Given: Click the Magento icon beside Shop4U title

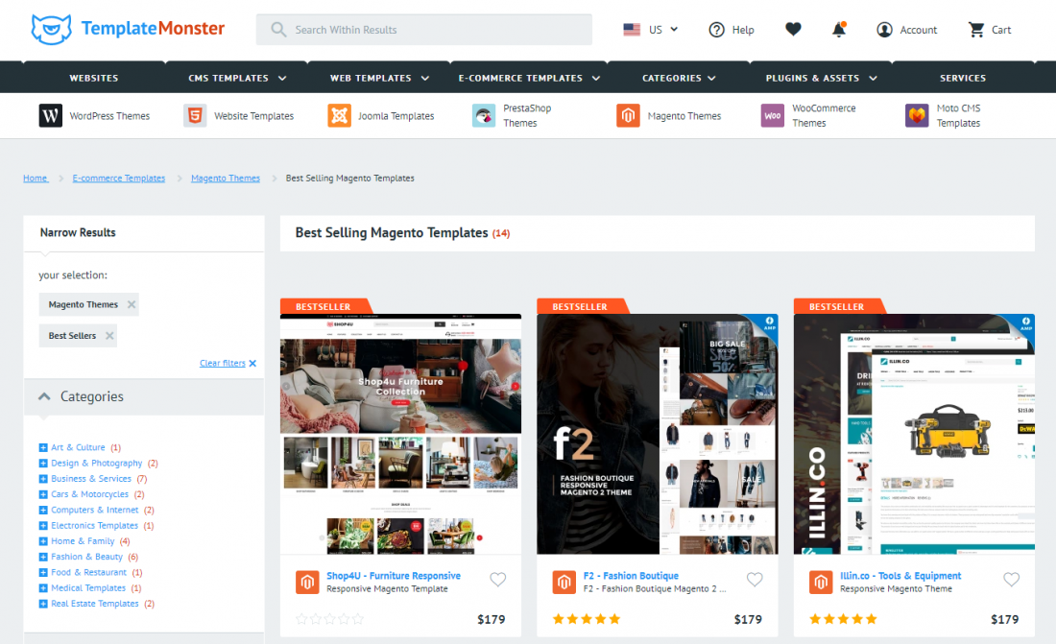Looking at the screenshot, I should pos(307,582).
